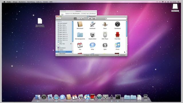Select Snow Leopard volume in sidebar
183x103 pixels.
click(64, 23)
